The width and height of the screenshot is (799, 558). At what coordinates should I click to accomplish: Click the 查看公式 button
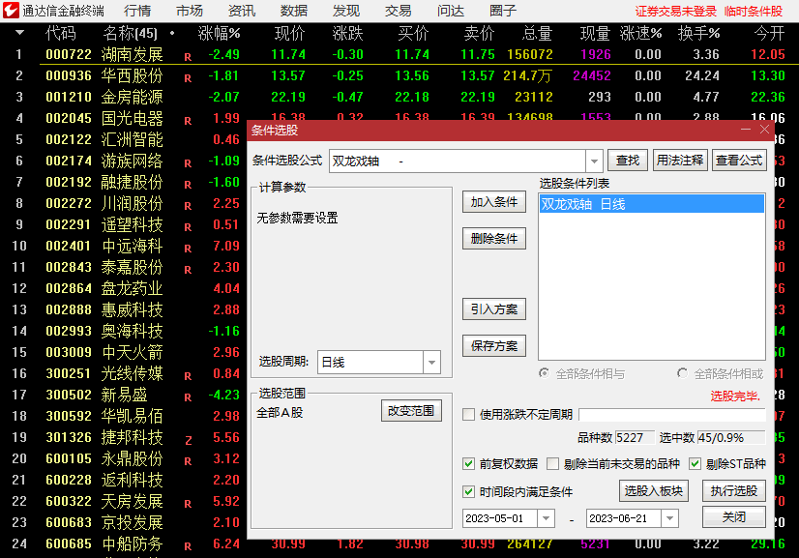(739, 161)
